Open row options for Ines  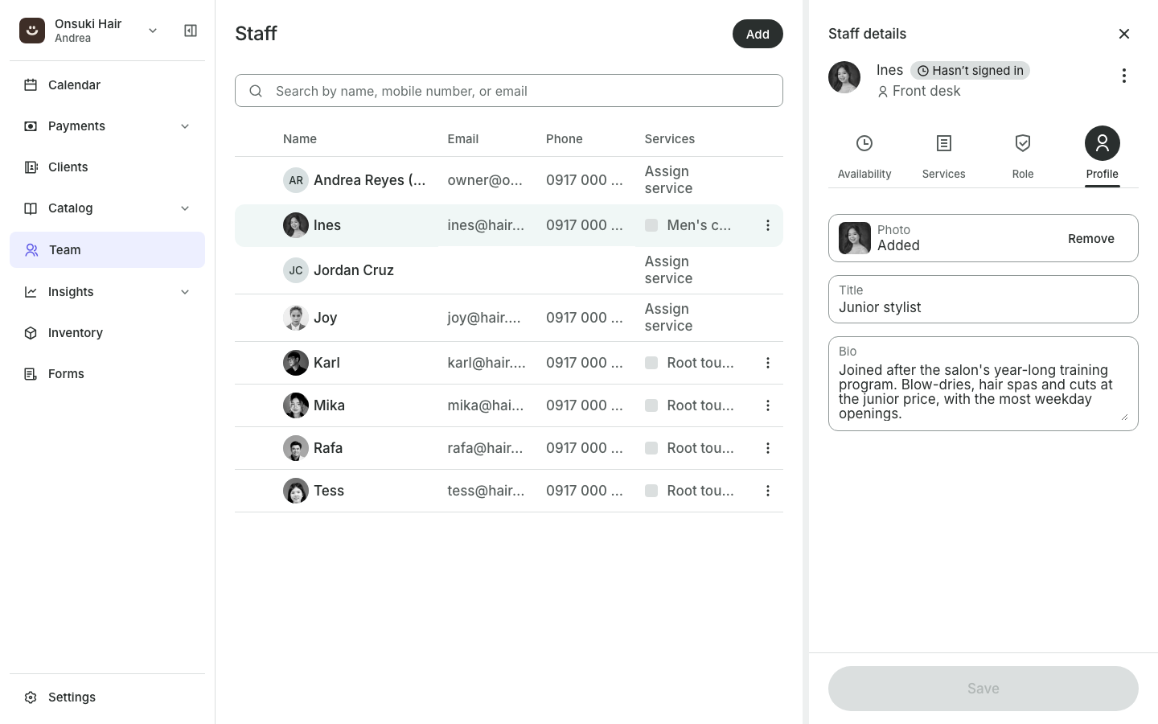[x=768, y=225]
